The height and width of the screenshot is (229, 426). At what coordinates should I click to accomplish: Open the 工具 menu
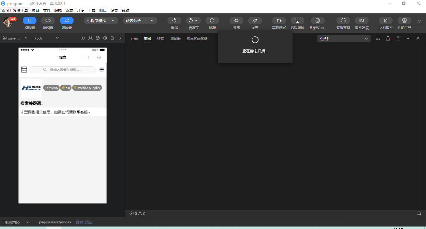pos(92,10)
